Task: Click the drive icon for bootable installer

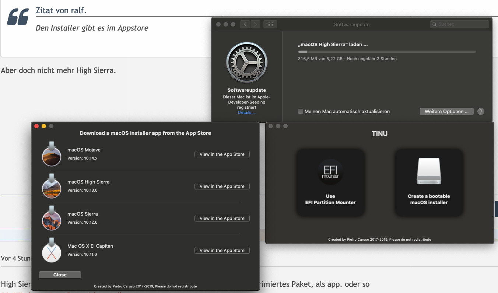Action: pyautogui.click(x=429, y=171)
